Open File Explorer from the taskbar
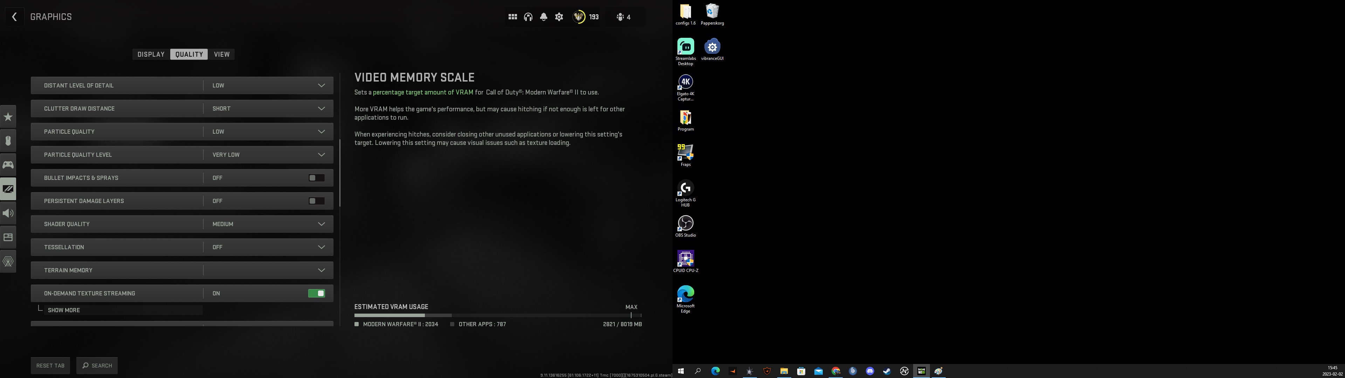 pyautogui.click(x=784, y=371)
